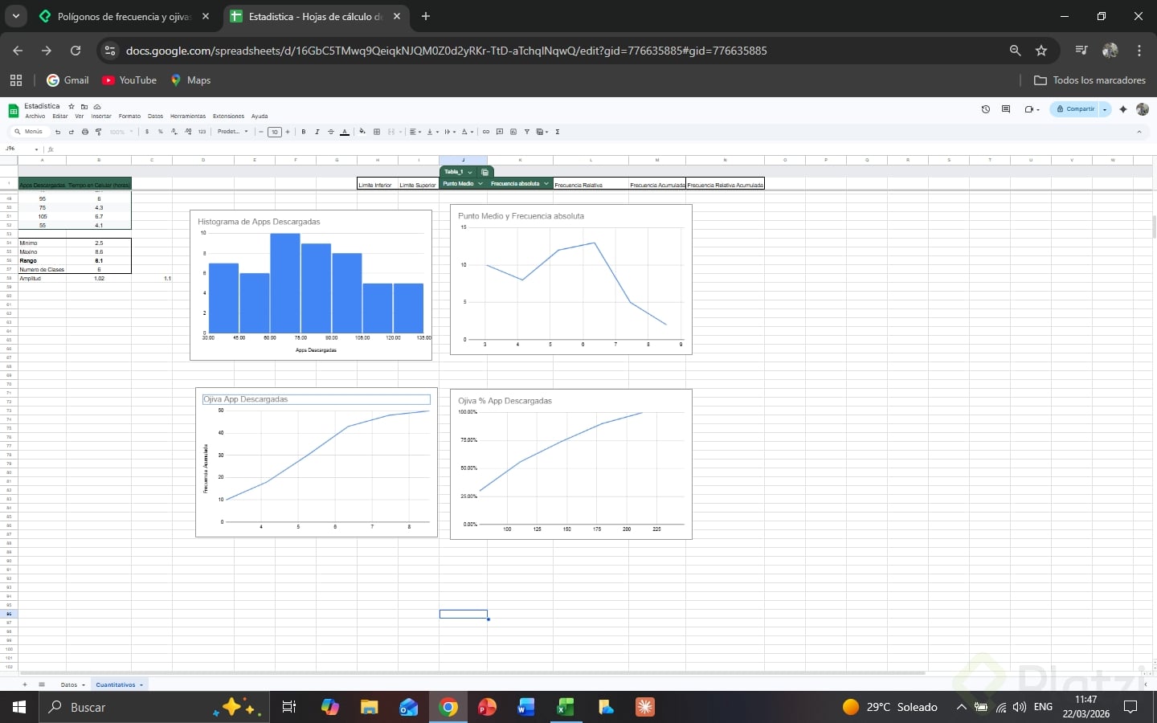Toggle bold formatting
Viewport: 1157px width, 723px height.
tap(303, 132)
